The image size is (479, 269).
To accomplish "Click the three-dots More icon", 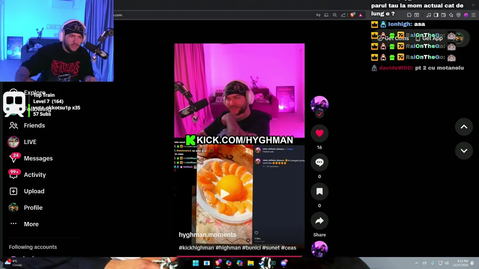I will tap(13, 224).
